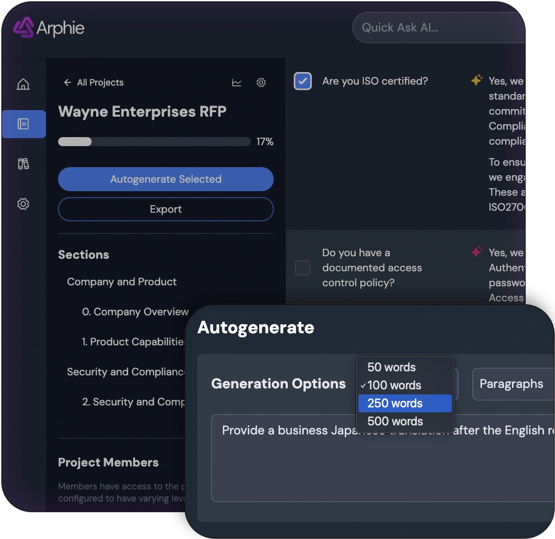Open the analytics chart icon near project title

pos(236,82)
